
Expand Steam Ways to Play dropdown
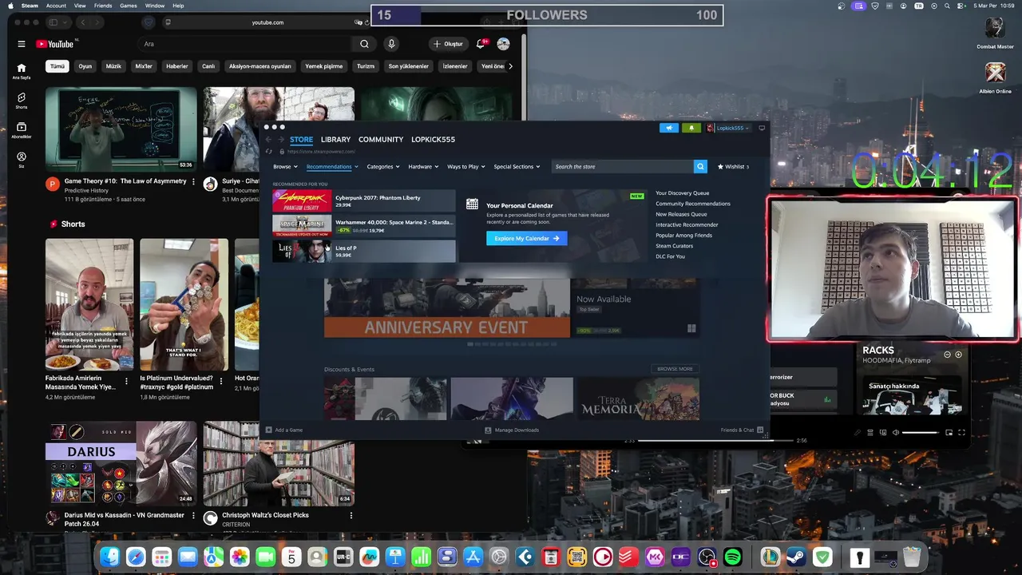pos(466,167)
